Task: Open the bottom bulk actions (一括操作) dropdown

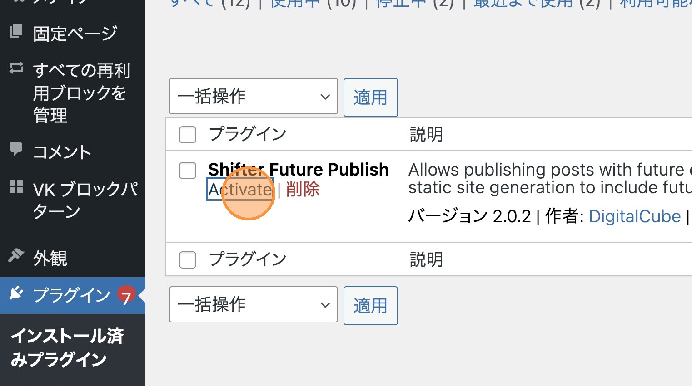Action: click(x=253, y=304)
